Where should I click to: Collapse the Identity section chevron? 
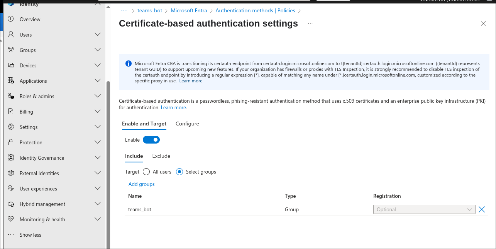[x=98, y=4]
